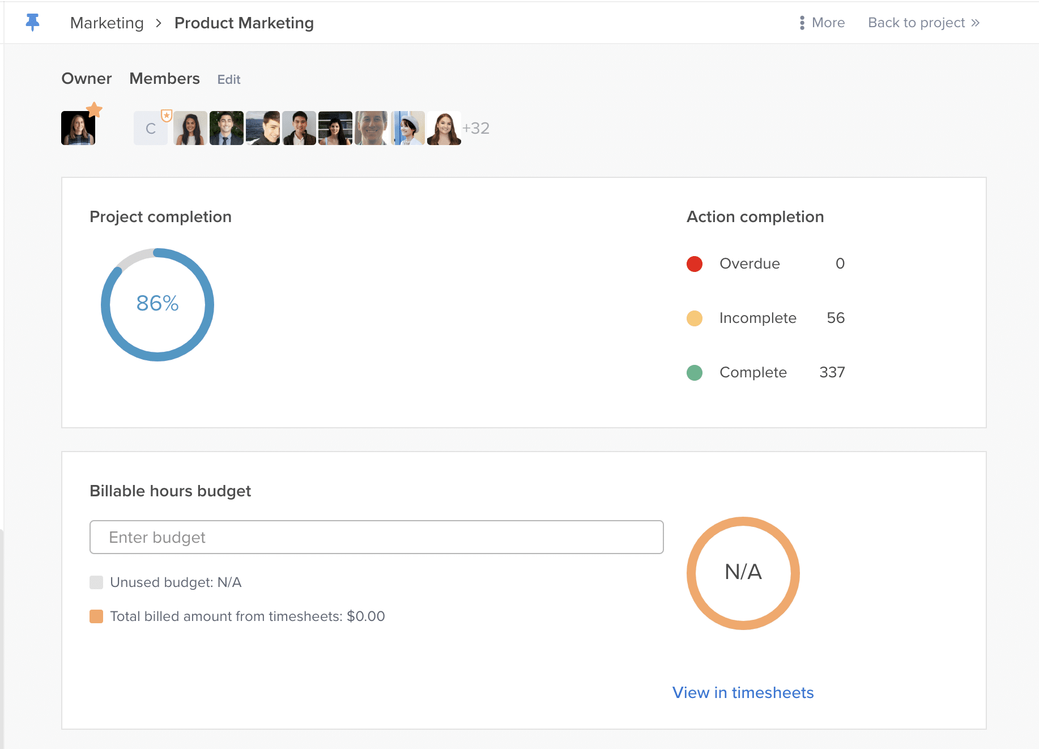
Task: Select "Marketing" in the breadcrumb
Action: pyautogui.click(x=107, y=23)
